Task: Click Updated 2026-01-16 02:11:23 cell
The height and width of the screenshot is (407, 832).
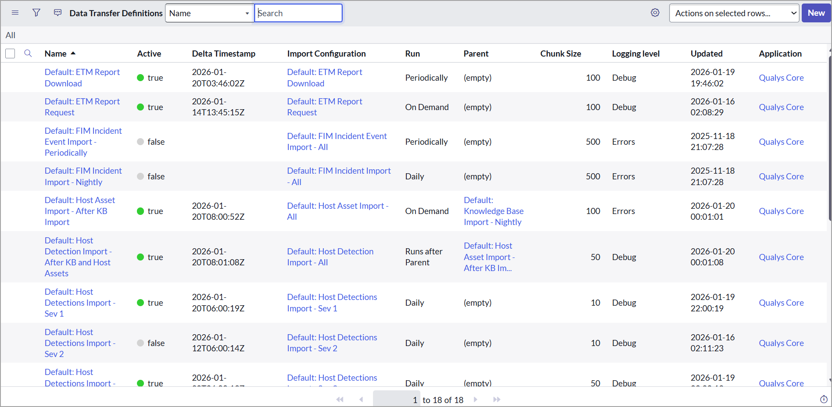Action: pos(713,343)
